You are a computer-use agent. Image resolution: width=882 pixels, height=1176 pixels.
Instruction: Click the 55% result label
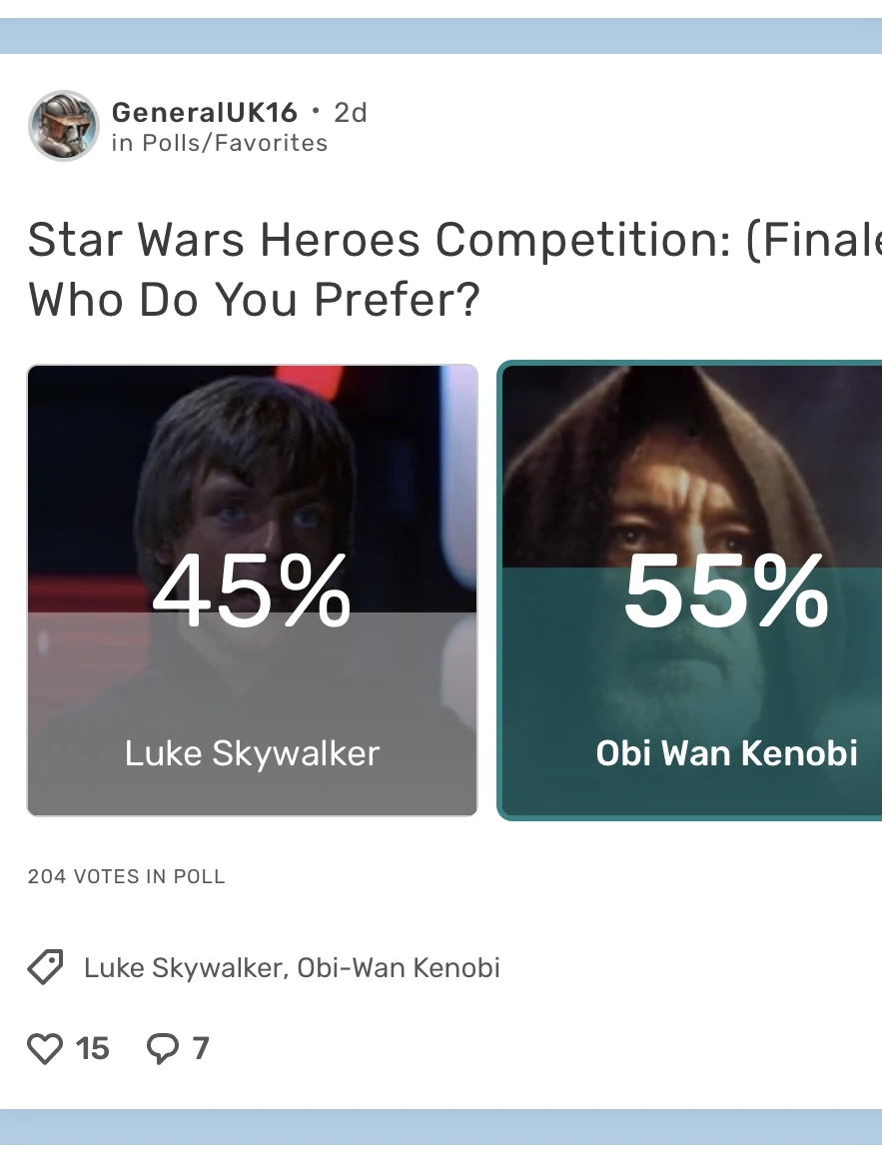725,591
